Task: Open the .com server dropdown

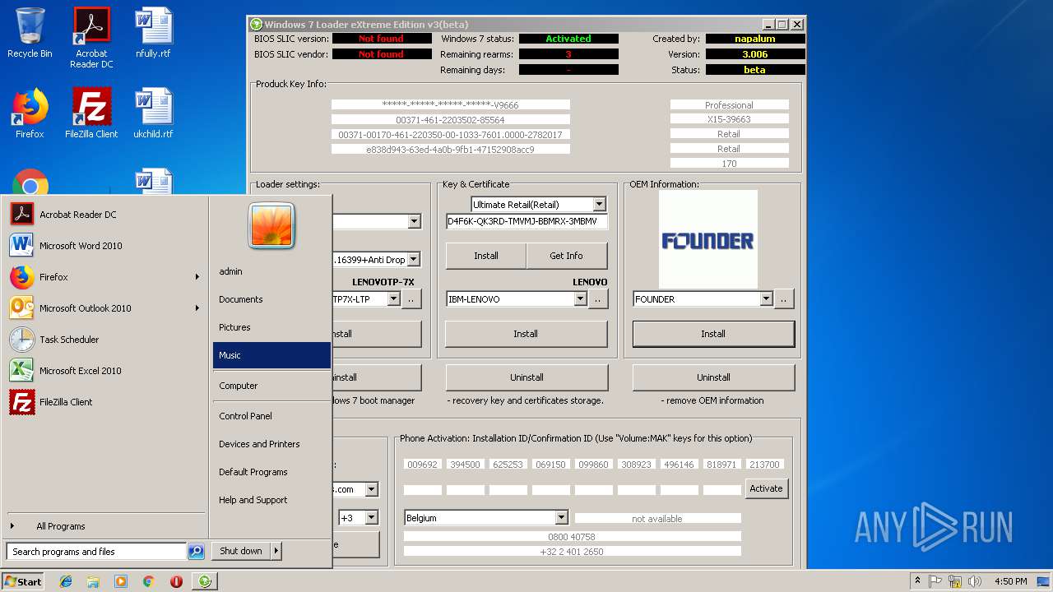Action: click(x=371, y=489)
